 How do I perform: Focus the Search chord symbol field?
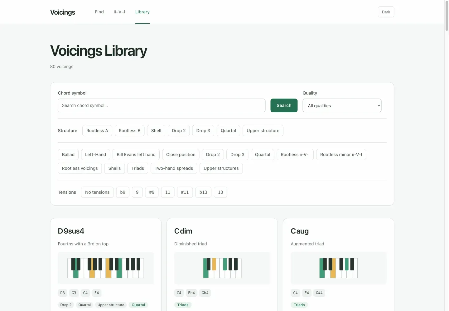[x=162, y=105]
